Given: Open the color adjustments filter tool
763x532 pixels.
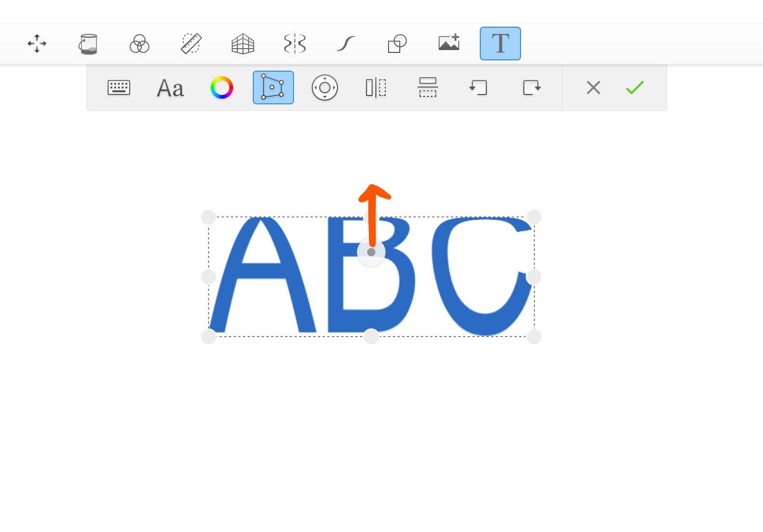Looking at the screenshot, I should click(x=139, y=44).
